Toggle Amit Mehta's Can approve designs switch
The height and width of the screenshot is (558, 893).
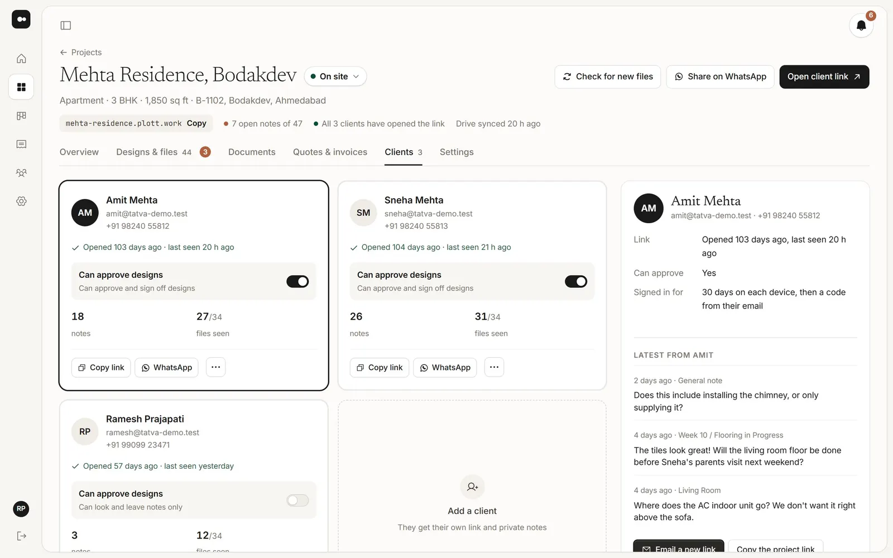[297, 282]
